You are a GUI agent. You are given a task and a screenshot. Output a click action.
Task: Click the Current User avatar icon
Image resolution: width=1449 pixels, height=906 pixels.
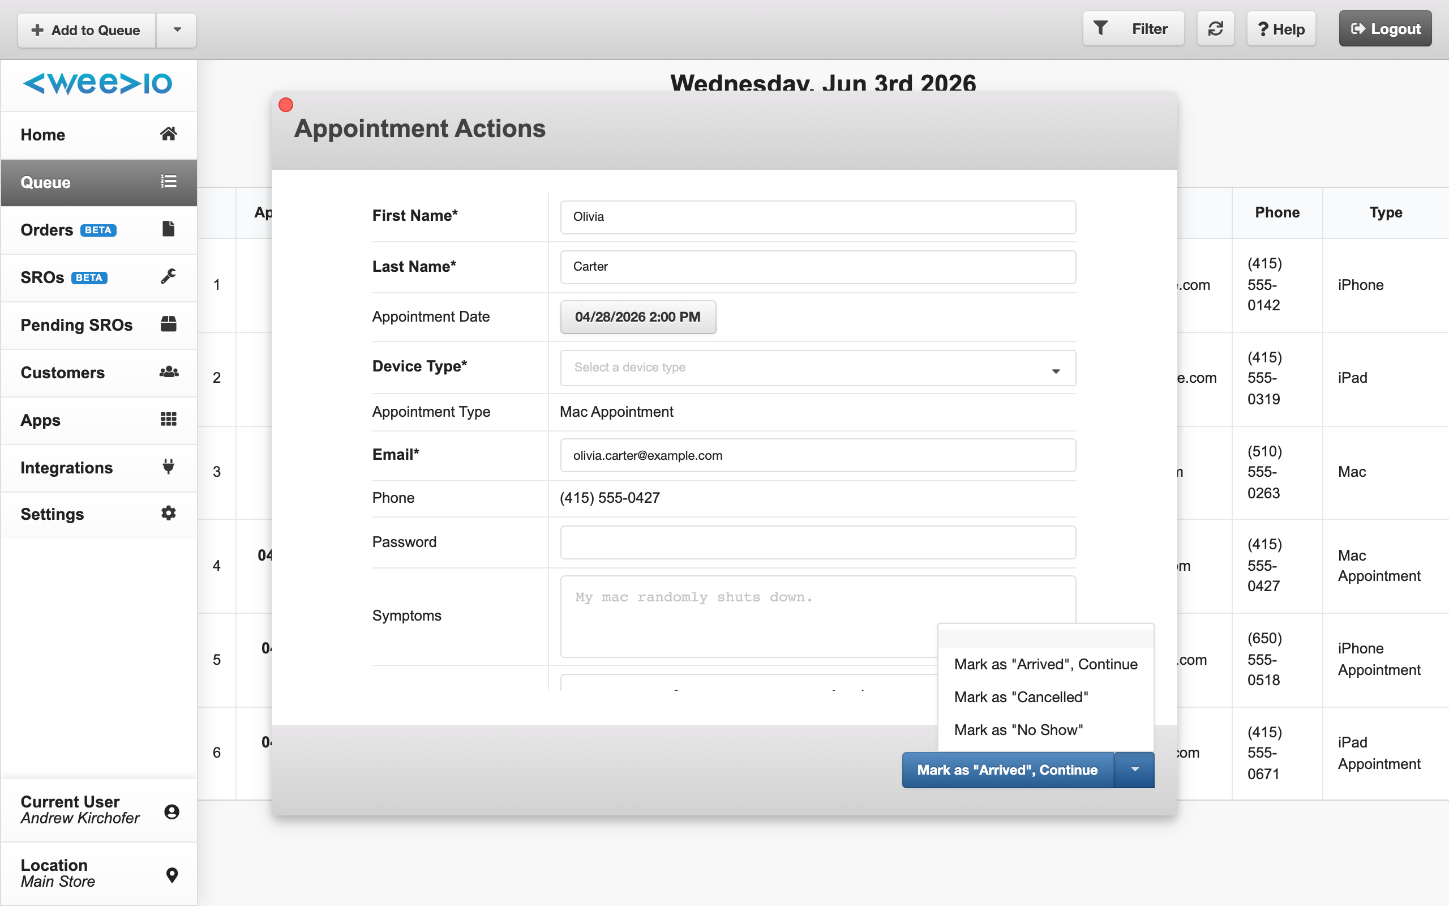click(172, 811)
